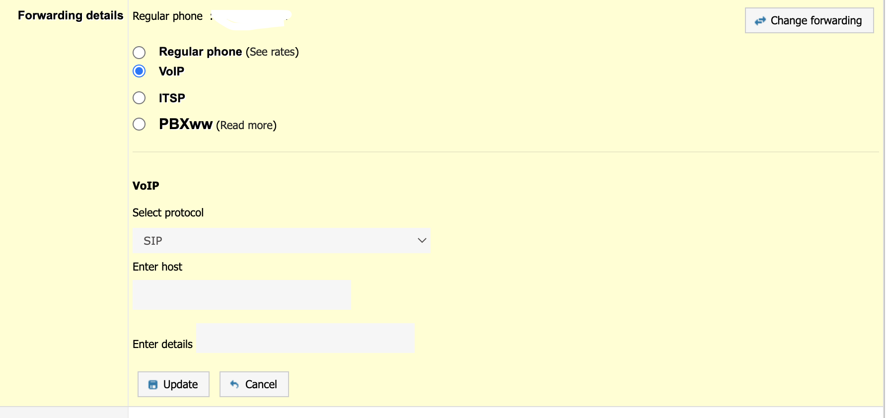Click the bold Regular phone option label
Viewport: 887px width, 418px height.
tap(200, 52)
